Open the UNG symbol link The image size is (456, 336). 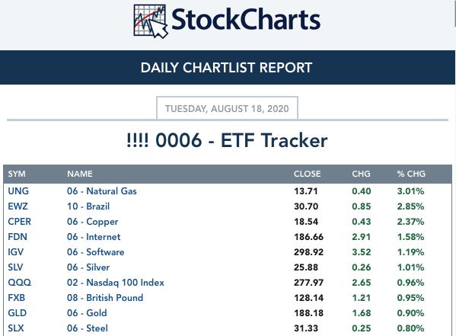18,191
